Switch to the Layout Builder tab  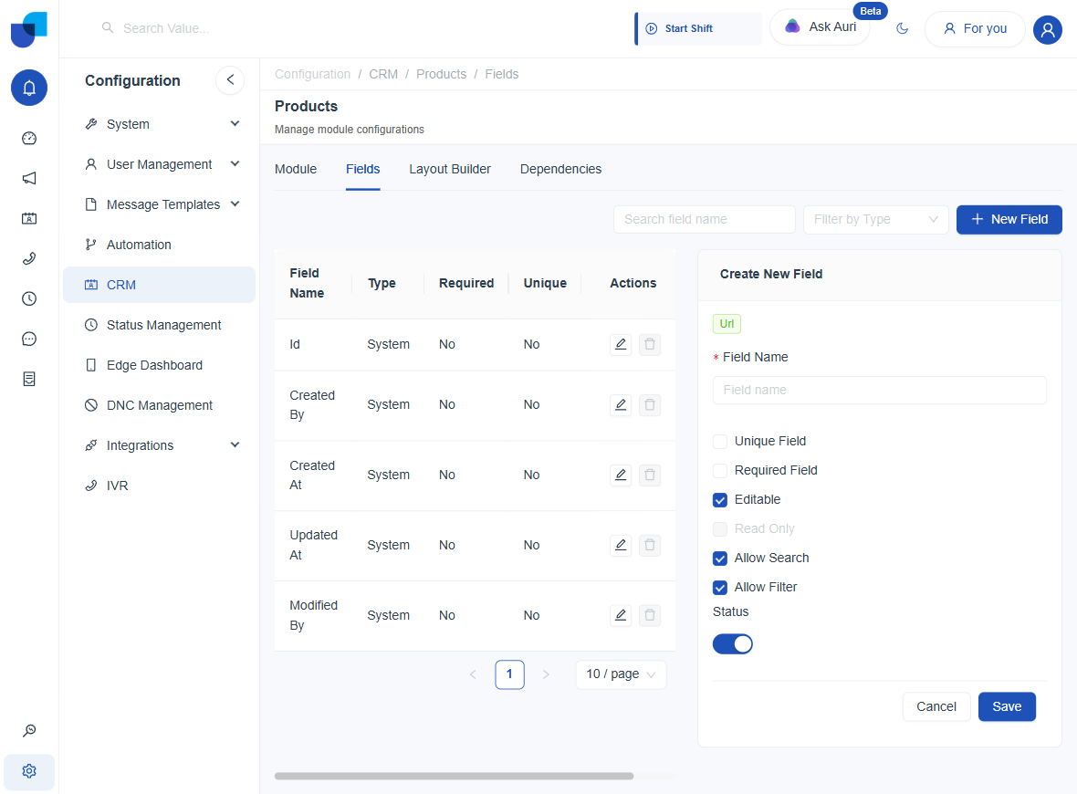point(450,169)
